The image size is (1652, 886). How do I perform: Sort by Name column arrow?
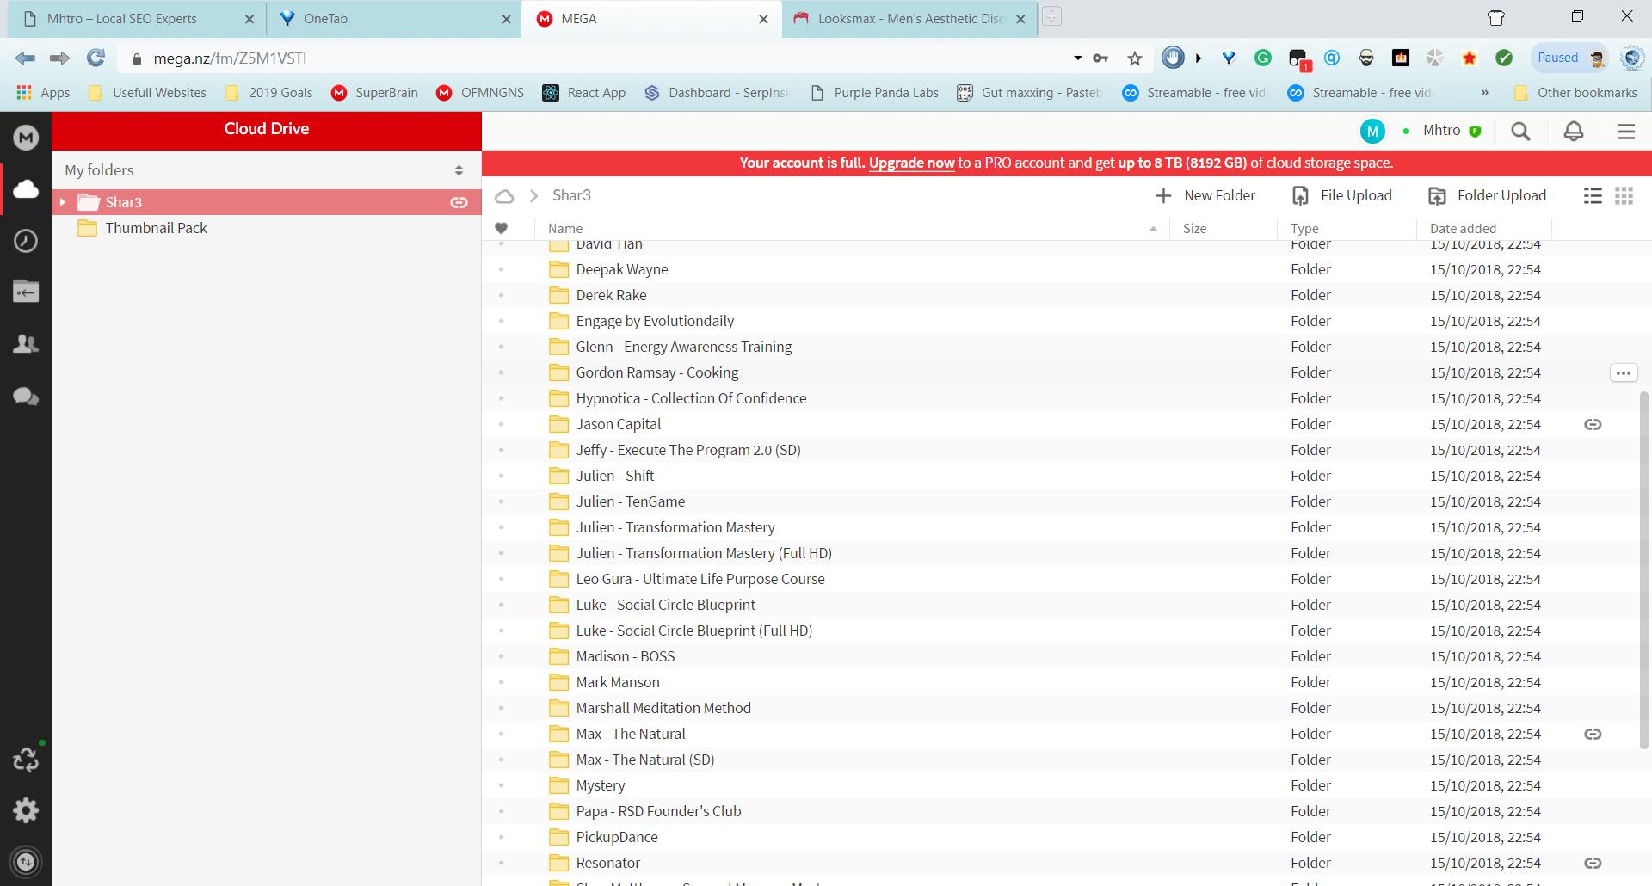(x=1153, y=229)
